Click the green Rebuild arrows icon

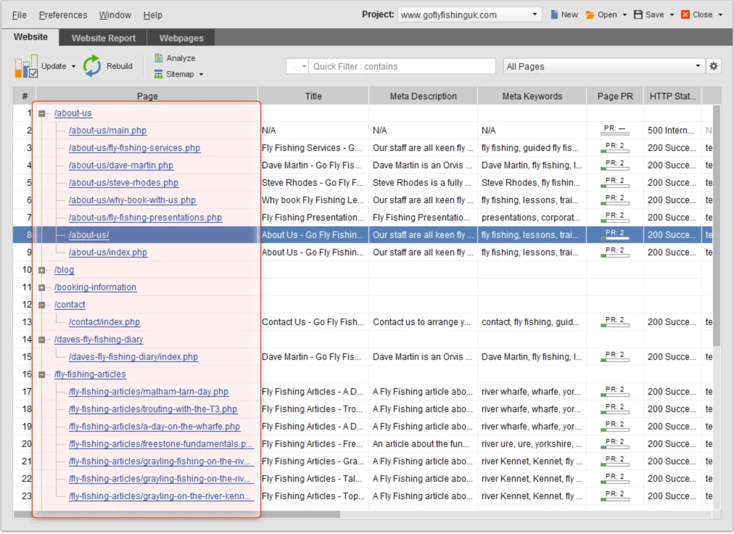click(x=92, y=66)
